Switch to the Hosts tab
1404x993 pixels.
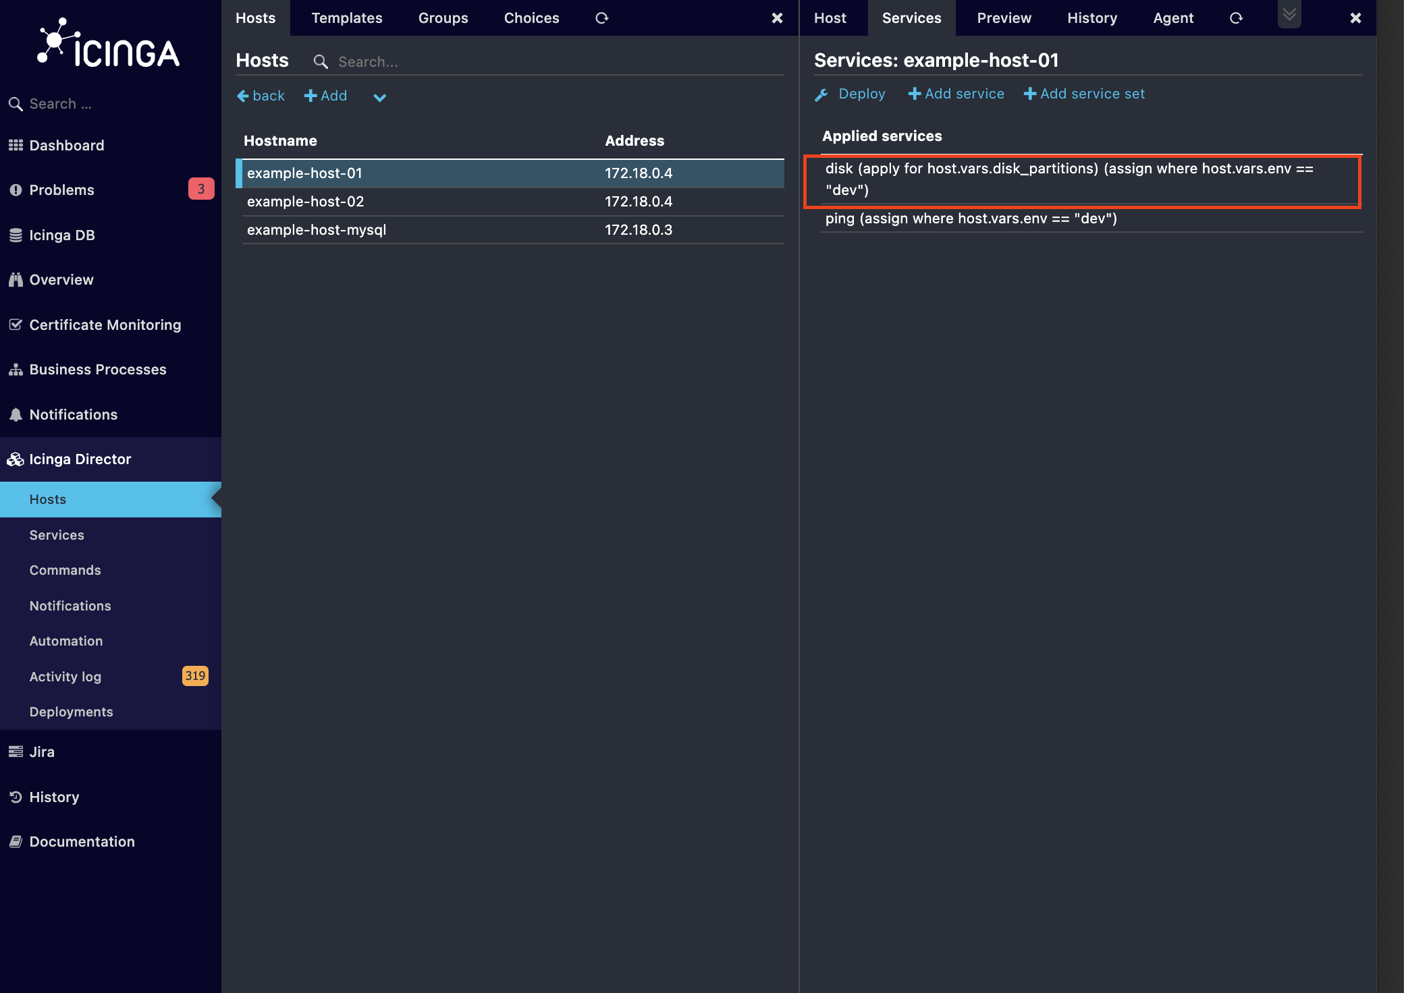click(x=255, y=18)
